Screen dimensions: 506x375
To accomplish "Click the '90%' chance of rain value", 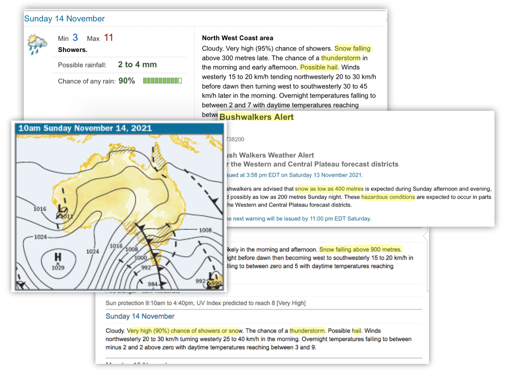I will tap(126, 81).
